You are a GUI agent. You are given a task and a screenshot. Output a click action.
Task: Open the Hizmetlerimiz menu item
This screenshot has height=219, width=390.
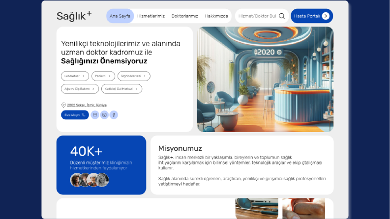151,16
